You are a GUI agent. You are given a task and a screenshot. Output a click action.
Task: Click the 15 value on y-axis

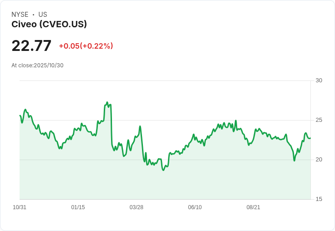coord(319,199)
